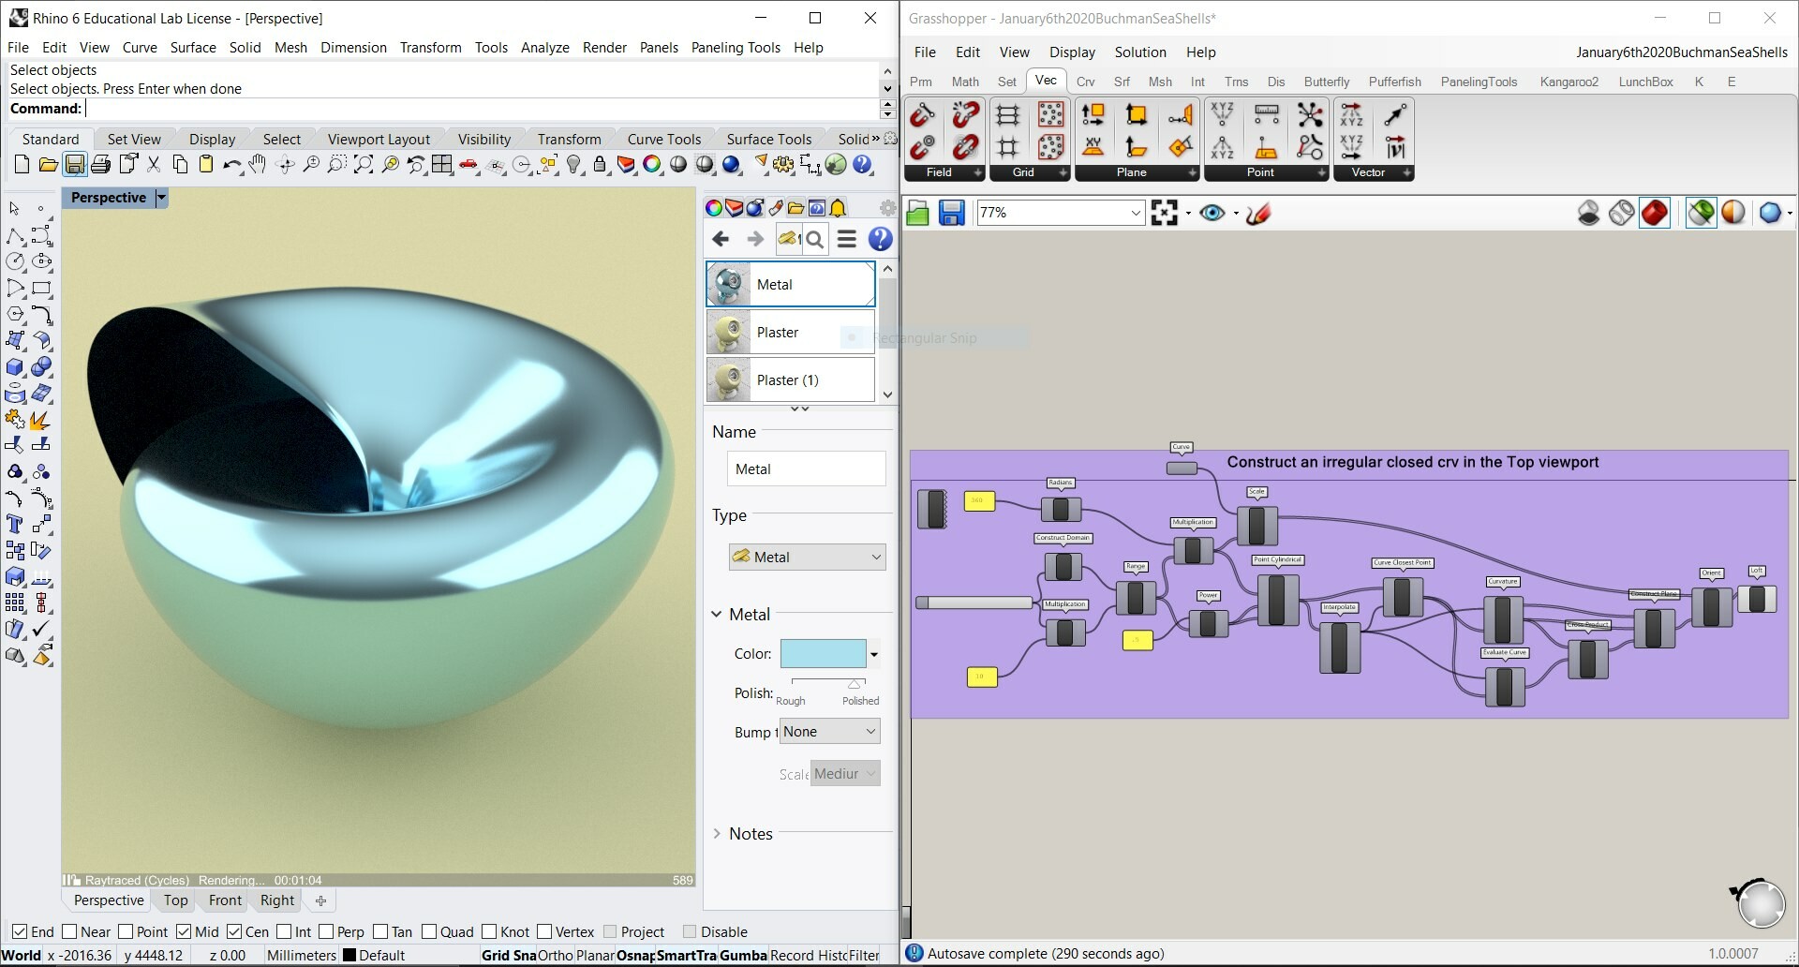This screenshot has height=967, width=1799.
Task: Click the Pan tool in Rhino toolbar
Action: (x=258, y=165)
